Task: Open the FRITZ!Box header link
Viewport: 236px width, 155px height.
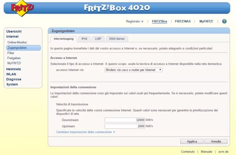Action: pyautogui.click(x=160, y=21)
